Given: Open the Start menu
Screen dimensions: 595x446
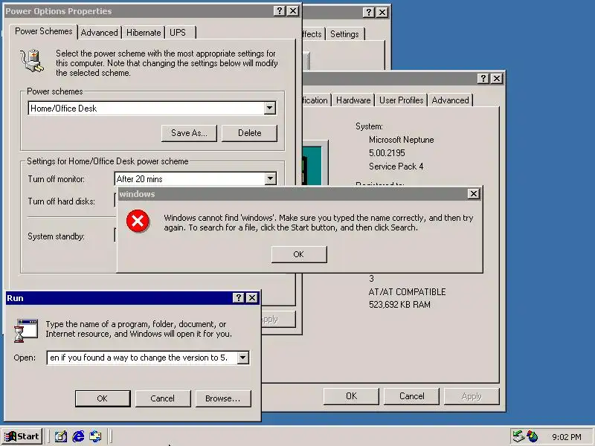Looking at the screenshot, I should pyautogui.click(x=22, y=436).
